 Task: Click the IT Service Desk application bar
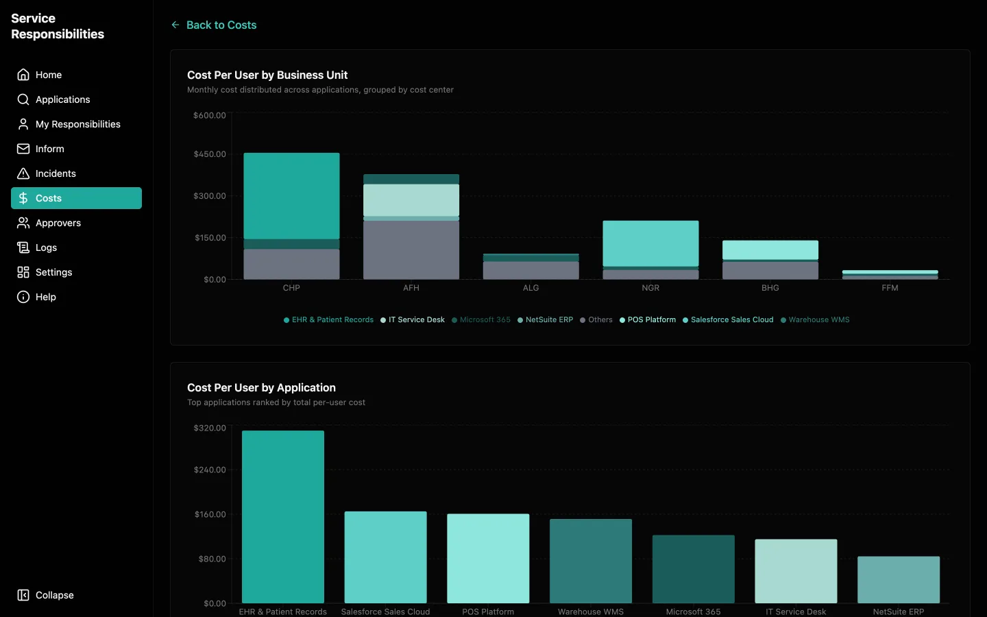pos(796,571)
